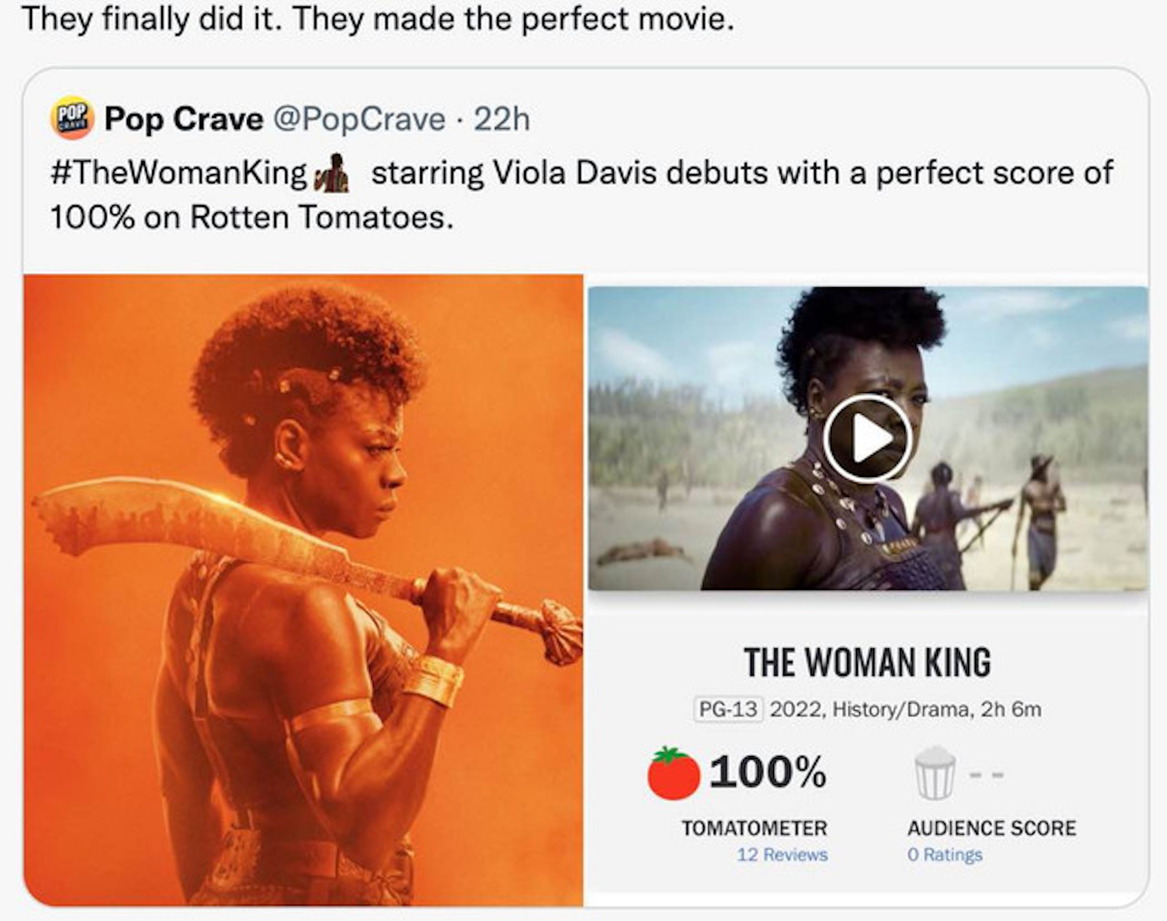
Task: Open the 0 Ratings link
Action: [x=944, y=855]
